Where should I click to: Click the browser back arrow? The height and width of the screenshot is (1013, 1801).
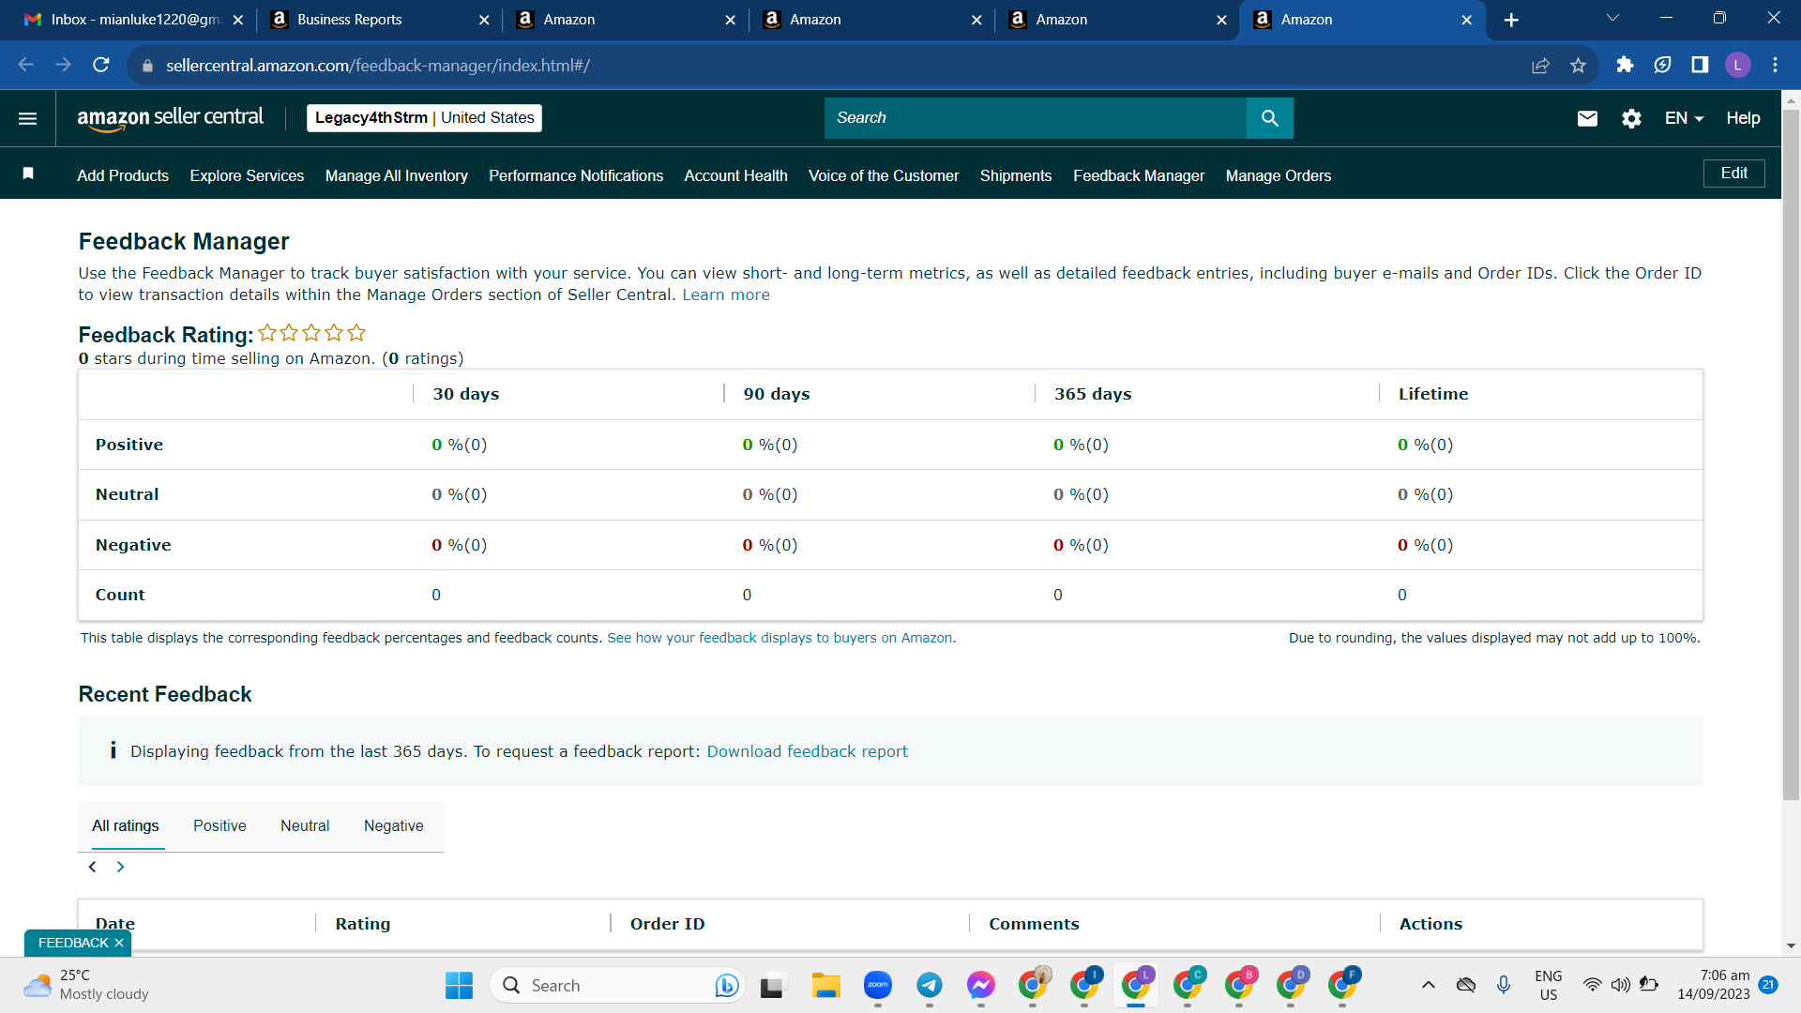(26, 65)
